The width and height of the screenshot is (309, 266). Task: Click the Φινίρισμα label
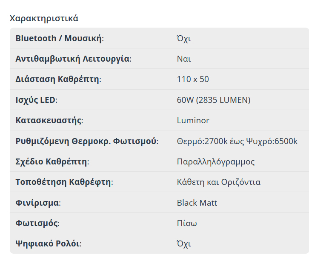[x=37, y=203]
